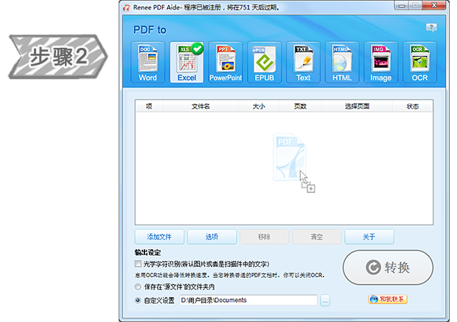Choose the Text output format icon
The image size is (457, 322).
click(x=303, y=63)
